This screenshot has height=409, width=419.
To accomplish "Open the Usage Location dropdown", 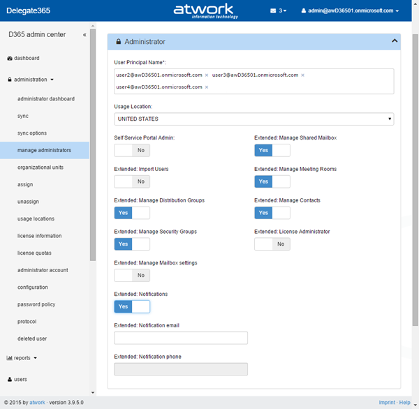I will click(x=253, y=119).
